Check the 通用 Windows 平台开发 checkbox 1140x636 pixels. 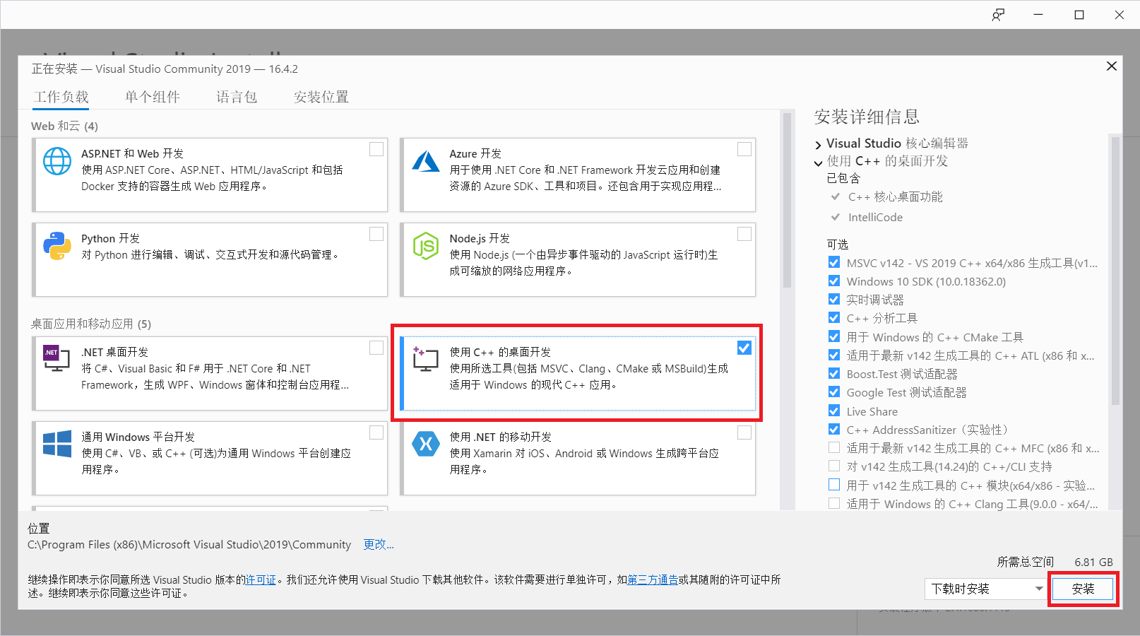[x=376, y=432]
